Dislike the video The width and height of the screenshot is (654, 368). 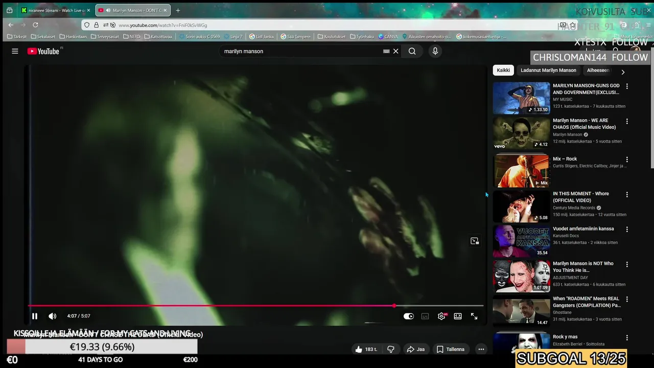pyautogui.click(x=391, y=349)
